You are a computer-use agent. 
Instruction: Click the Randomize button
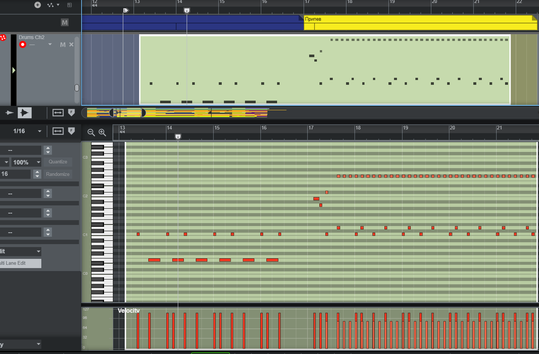58,174
